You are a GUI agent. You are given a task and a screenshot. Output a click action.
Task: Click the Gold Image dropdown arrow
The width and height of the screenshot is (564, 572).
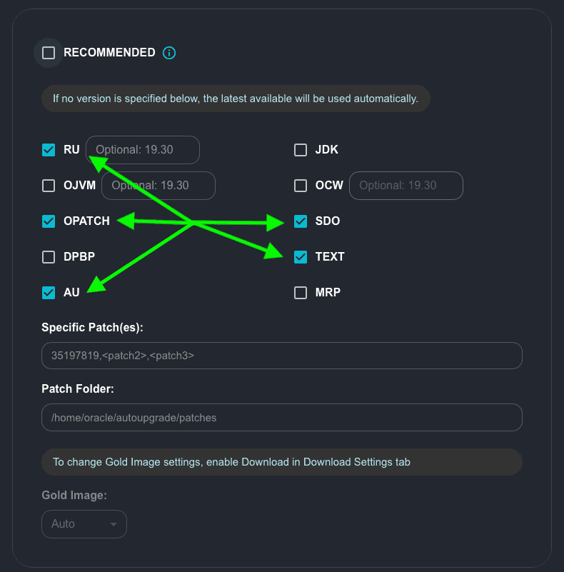[x=114, y=524]
